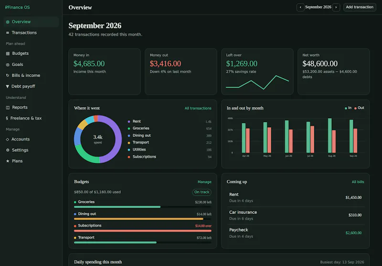Screen dimensions: 382x266
Task: Click the September 2026 month label in header
Action: click(x=318, y=7)
